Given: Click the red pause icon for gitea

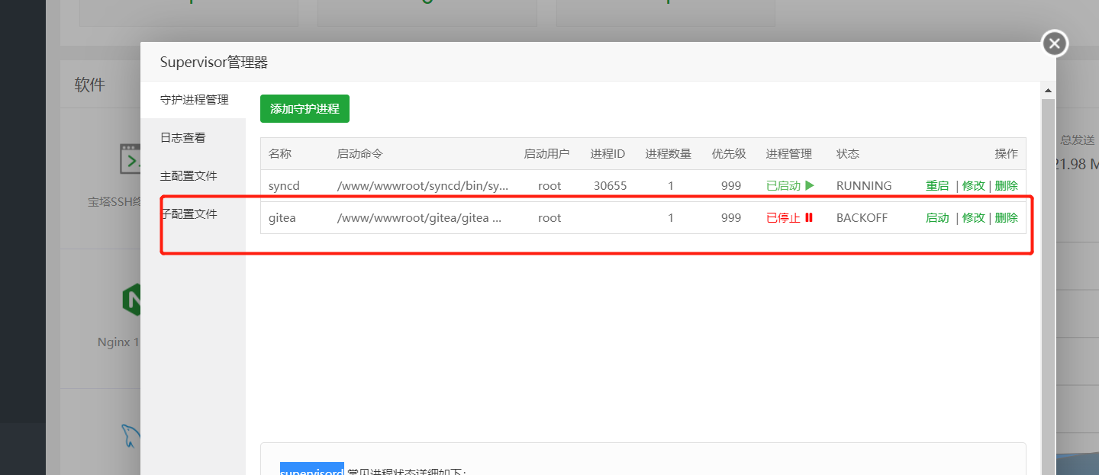Looking at the screenshot, I should tap(808, 217).
